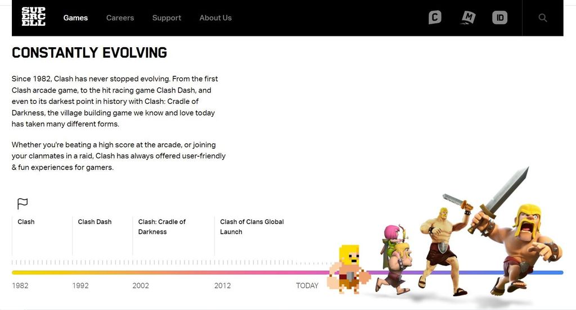Click the Supercell logo in header
Screen dimensions: 576x310
33,17
